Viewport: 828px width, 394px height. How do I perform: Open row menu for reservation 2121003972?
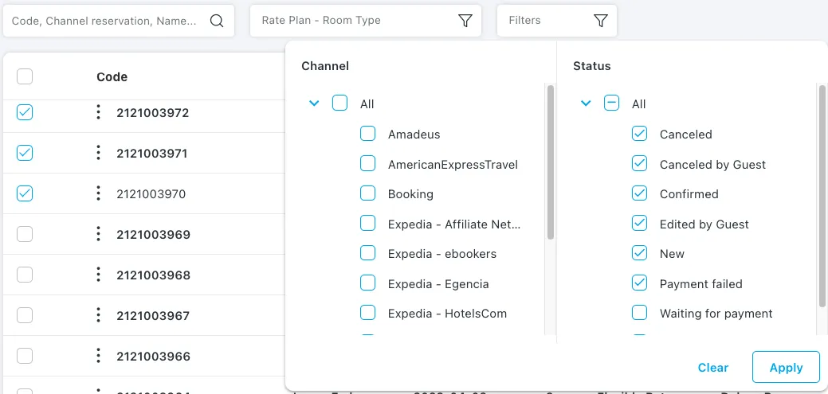coord(98,112)
